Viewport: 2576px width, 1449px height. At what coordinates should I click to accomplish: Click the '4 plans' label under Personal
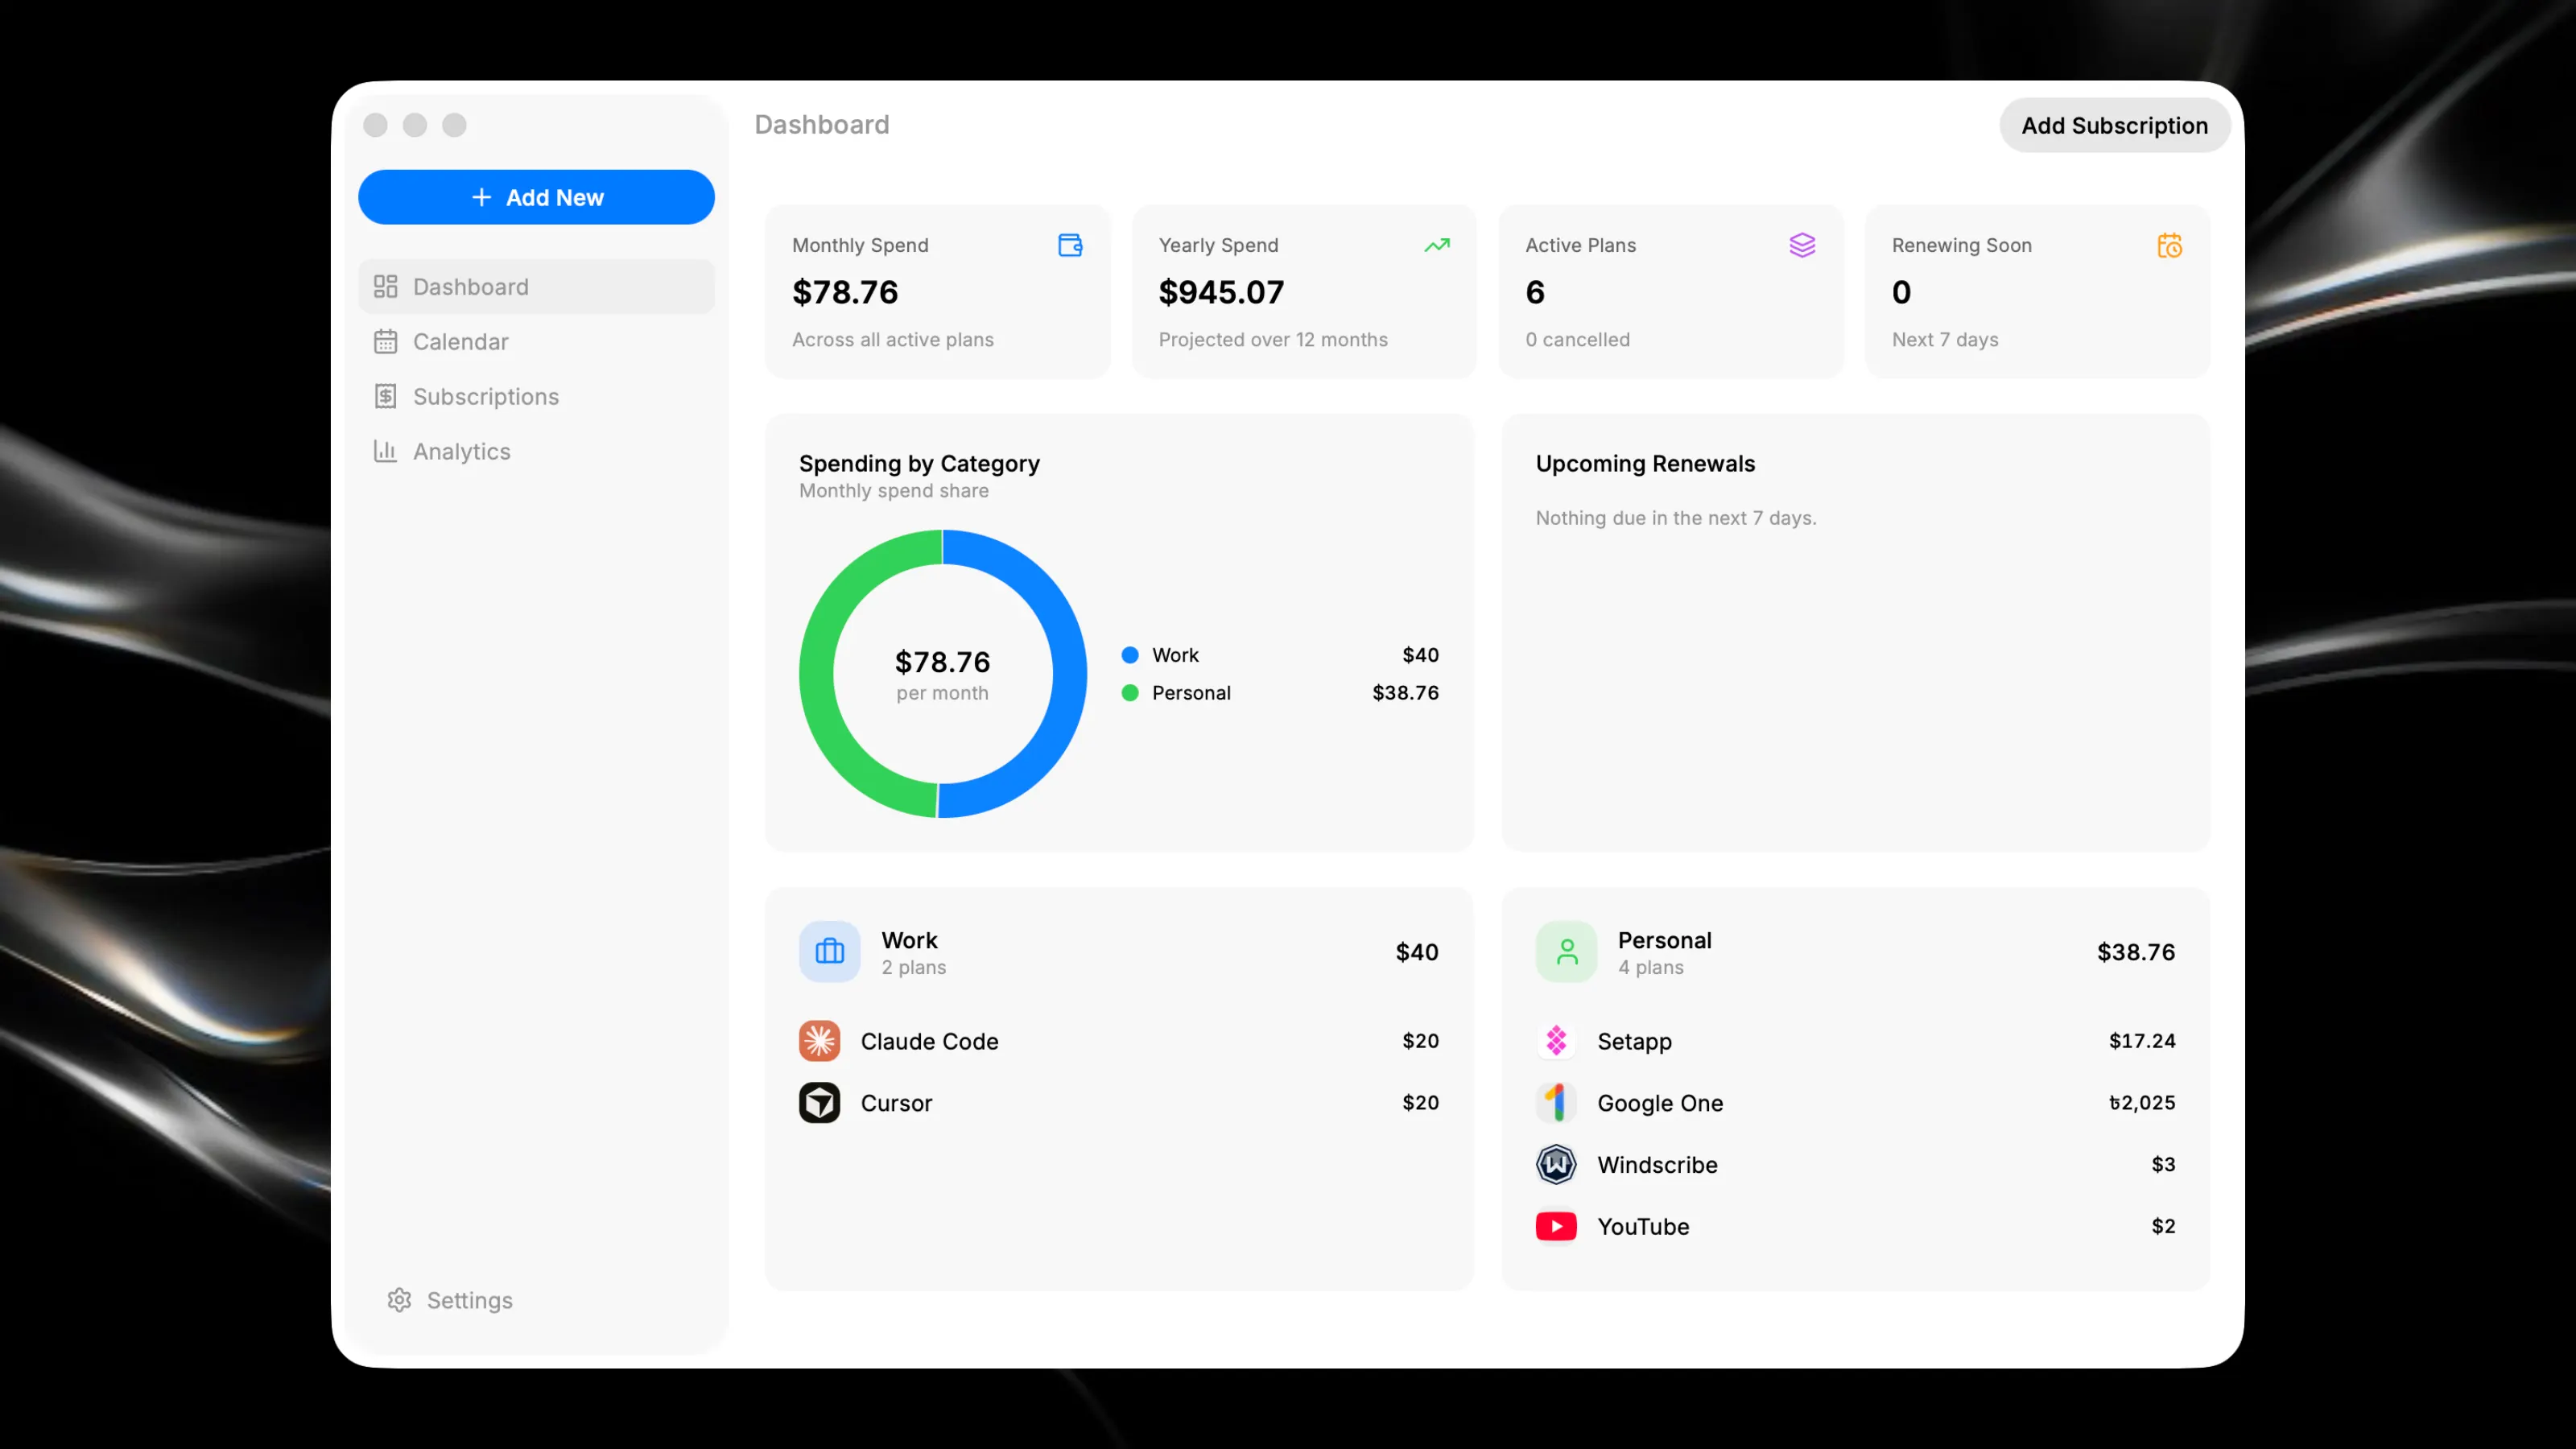coord(1650,968)
